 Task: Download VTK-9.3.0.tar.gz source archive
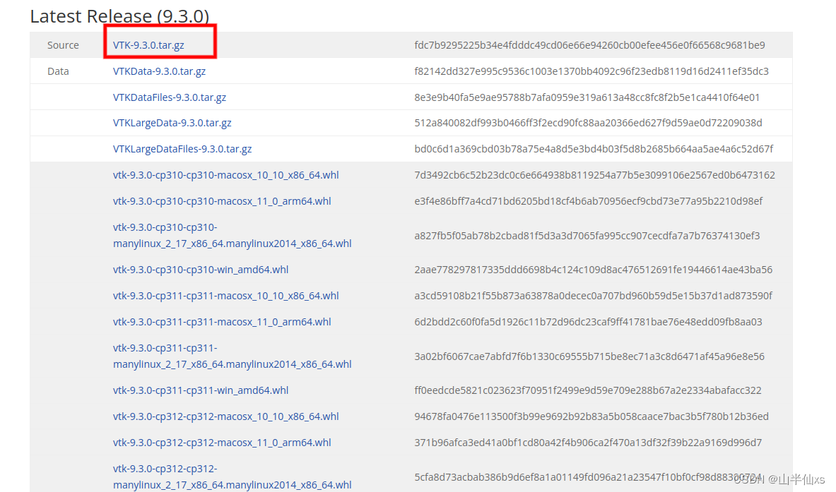click(148, 45)
